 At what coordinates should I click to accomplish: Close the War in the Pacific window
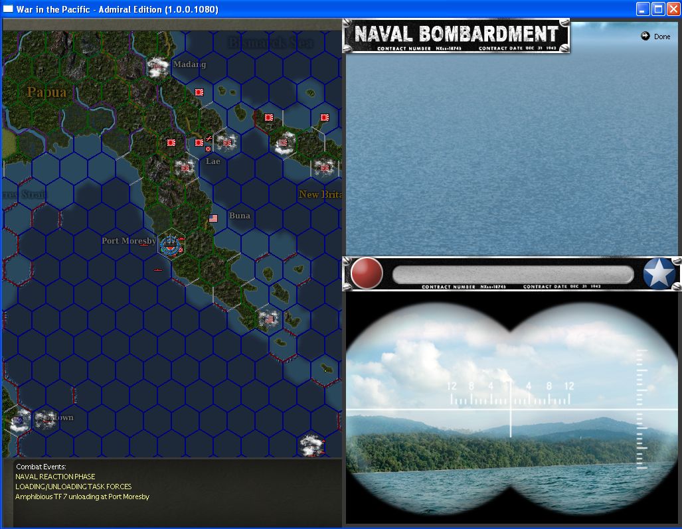click(x=673, y=9)
